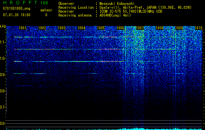Click the 0.9 kHz axis label
This screenshot has height=130, width=205.
click(3, 75)
